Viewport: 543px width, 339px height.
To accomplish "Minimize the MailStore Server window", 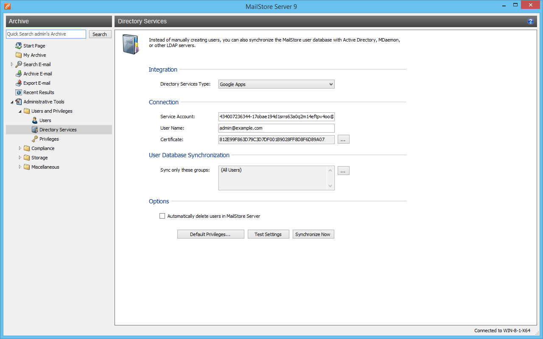I will point(504,5).
